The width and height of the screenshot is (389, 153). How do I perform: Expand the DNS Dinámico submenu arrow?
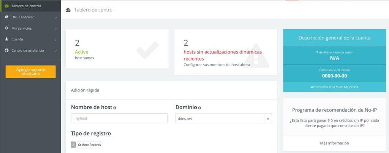(x=56, y=17)
